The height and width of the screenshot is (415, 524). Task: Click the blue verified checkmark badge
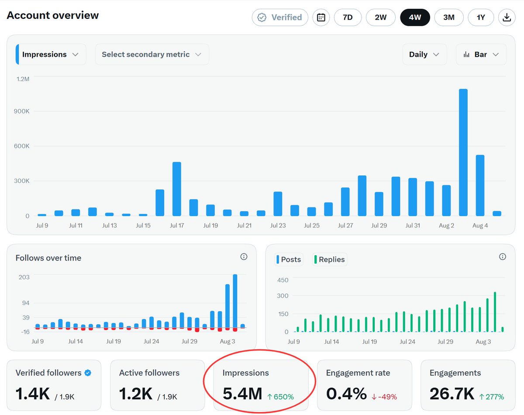pos(88,373)
